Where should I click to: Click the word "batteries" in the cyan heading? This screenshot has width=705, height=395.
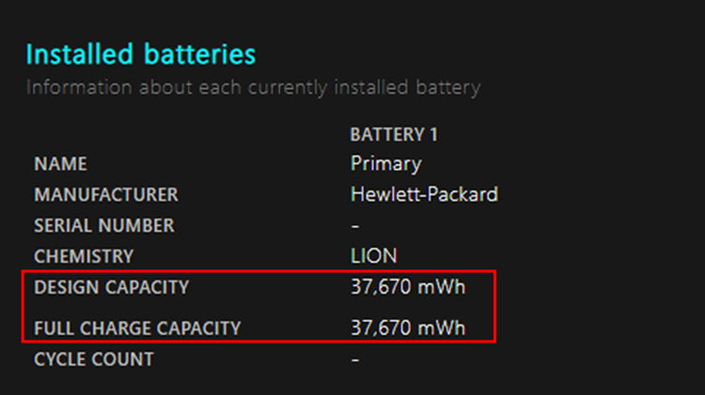[x=200, y=54]
